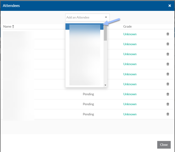Open Unknown grade link in first row
This screenshot has width=175, height=152.
[x=130, y=34]
